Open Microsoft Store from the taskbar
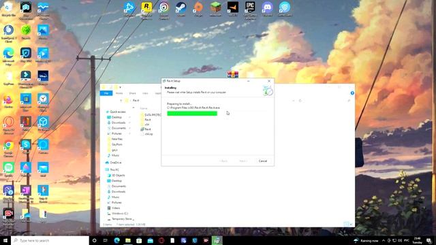Screen dimensions: 436x245 pos(139,240)
